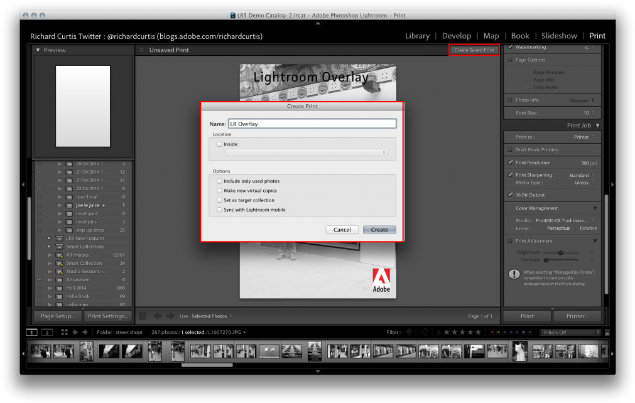Click the Create button in the dialog
This screenshot has width=635, height=403.
pyautogui.click(x=379, y=229)
